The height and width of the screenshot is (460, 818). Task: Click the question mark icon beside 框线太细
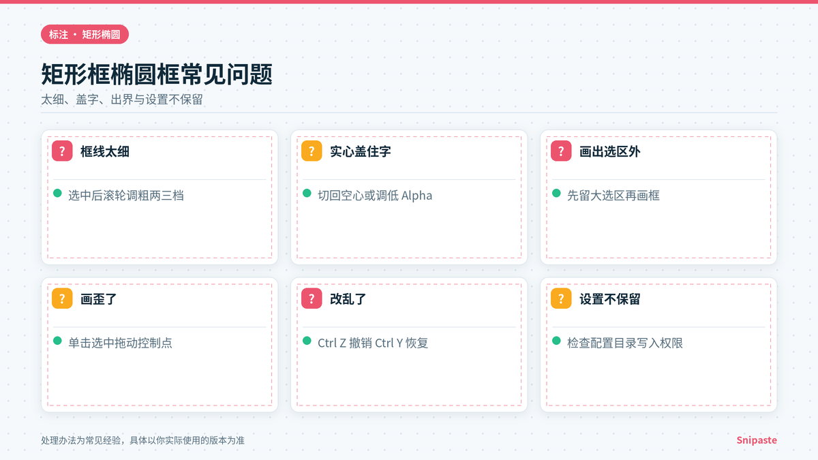62,151
